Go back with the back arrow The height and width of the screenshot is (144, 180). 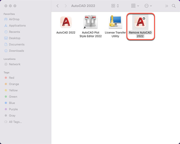click(x=58, y=6)
